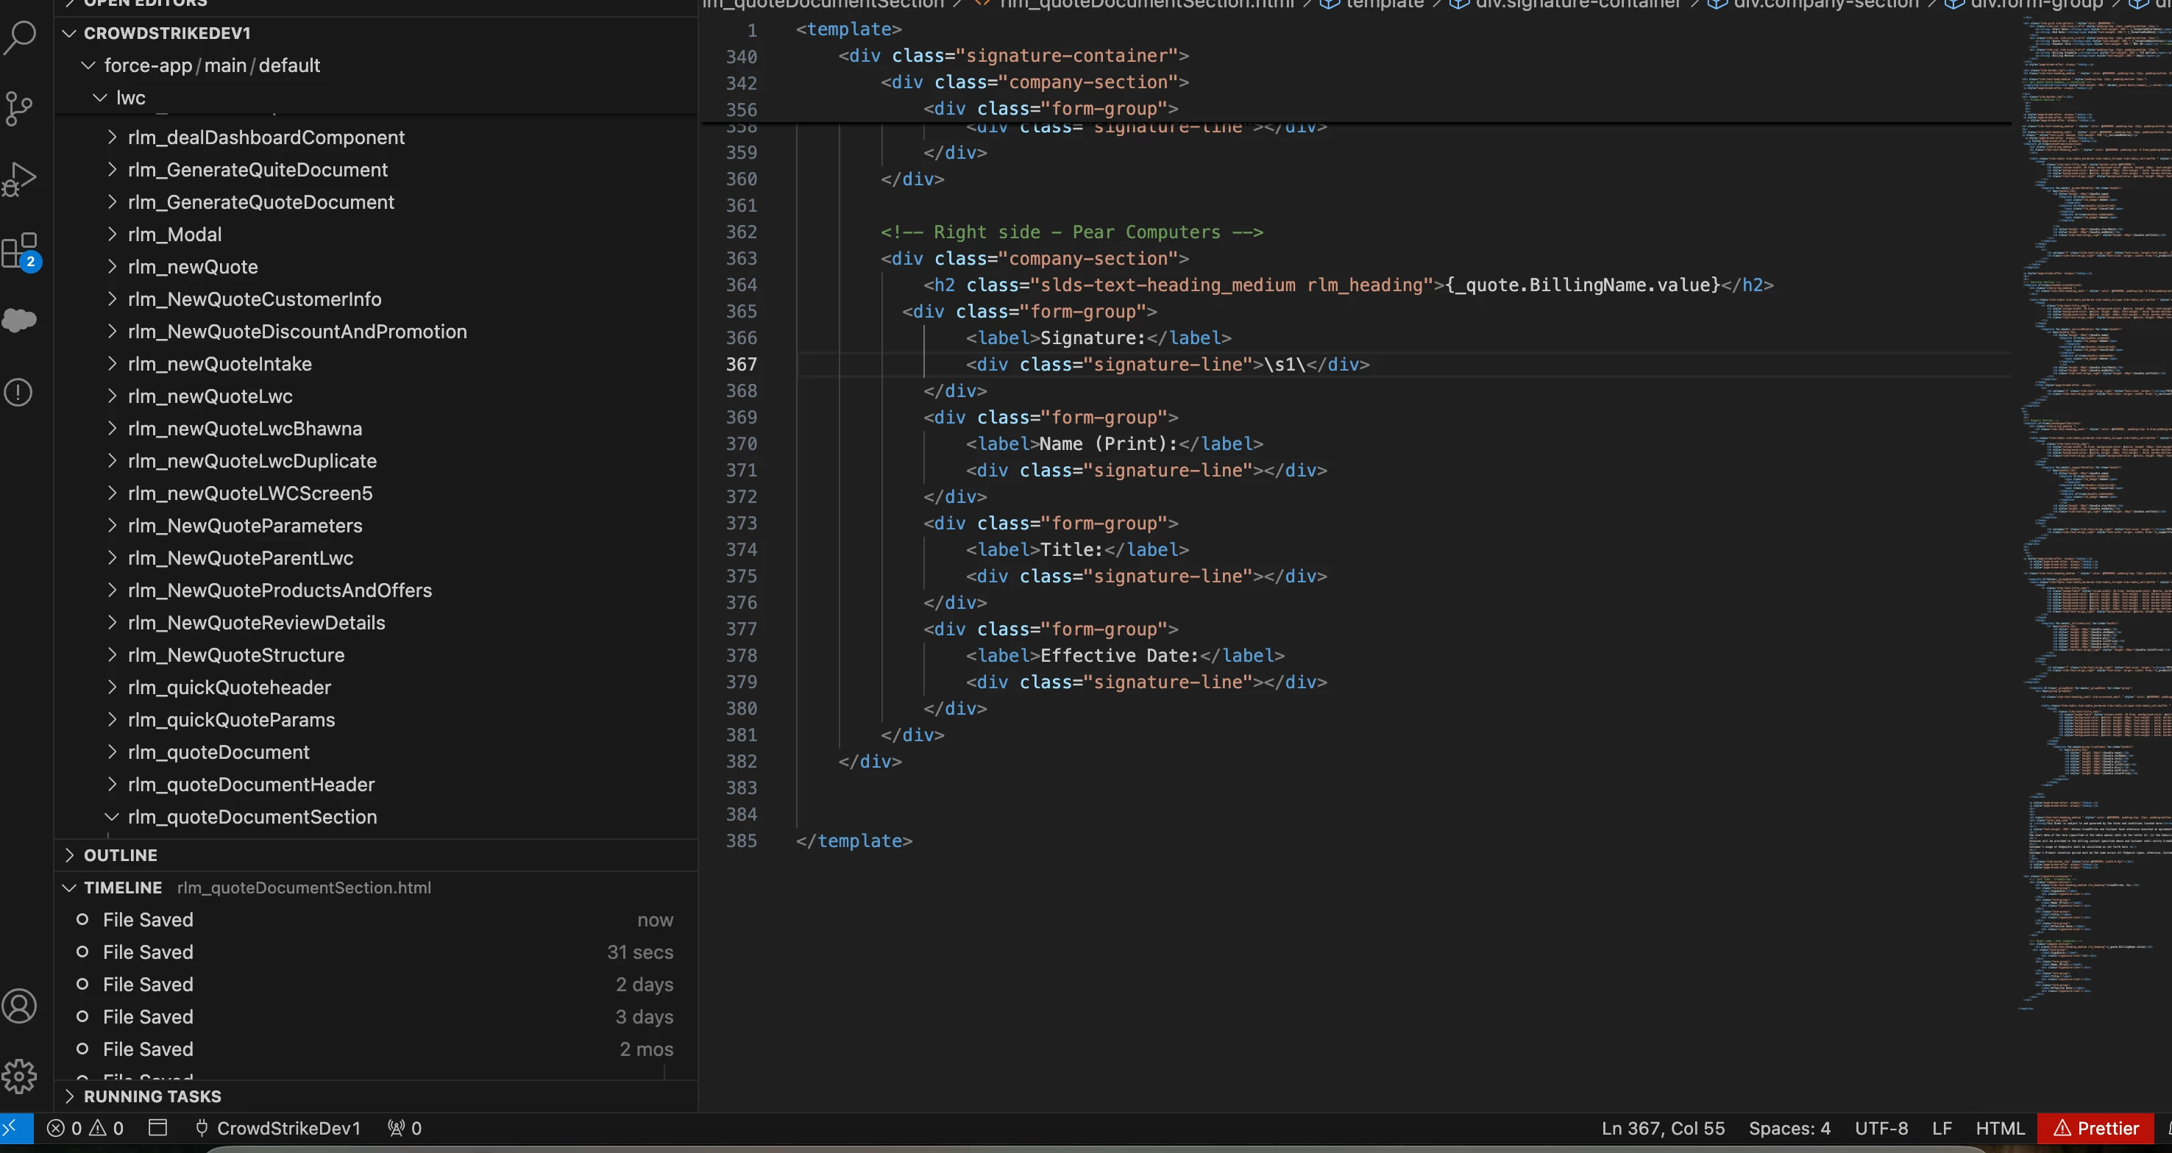Select the File Saved 2 days entry
2172x1153 pixels.
pyautogui.click(x=149, y=985)
